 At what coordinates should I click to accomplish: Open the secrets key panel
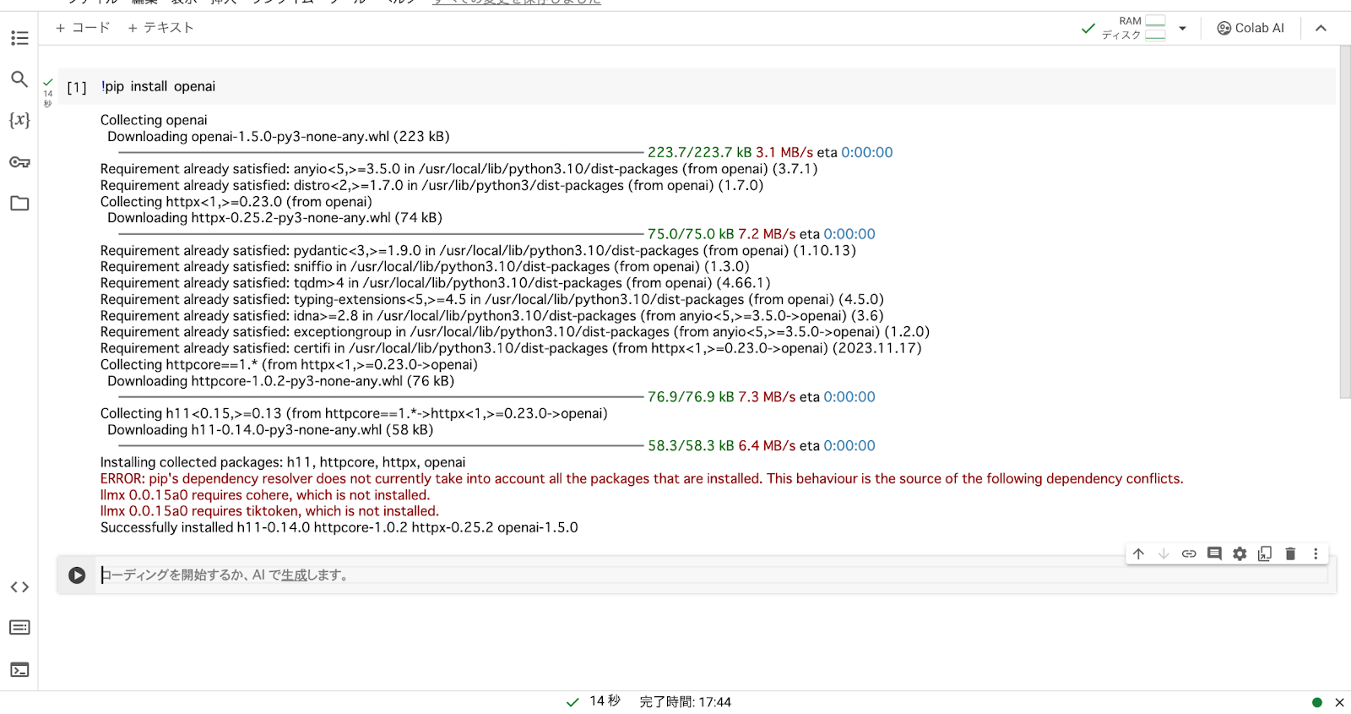[x=19, y=162]
